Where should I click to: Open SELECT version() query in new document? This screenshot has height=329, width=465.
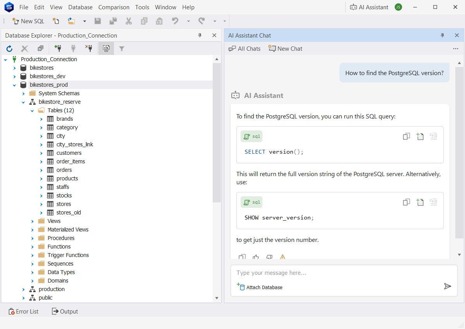pos(420,136)
